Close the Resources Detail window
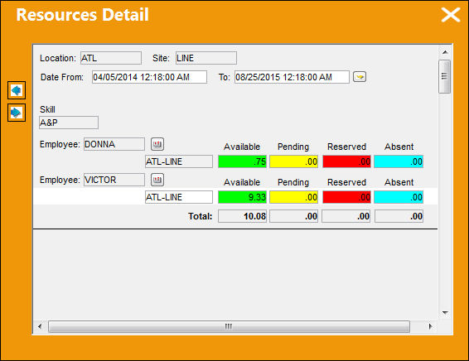Viewport: 469px width, 361px height. click(x=451, y=15)
